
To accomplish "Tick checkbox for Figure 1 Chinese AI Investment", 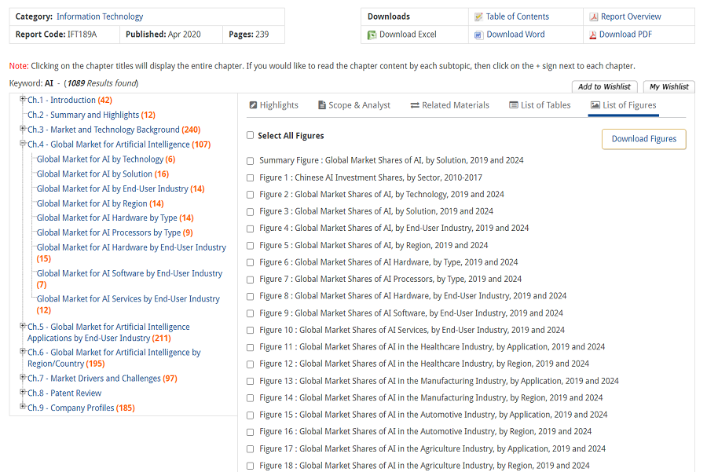I will coord(251,177).
